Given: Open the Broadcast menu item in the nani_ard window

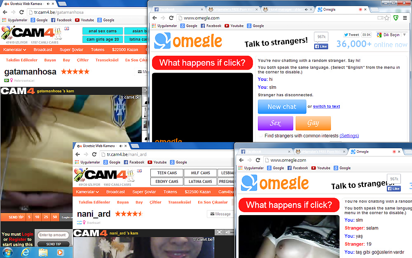Looking at the screenshot, I should [x=115, y=192].
